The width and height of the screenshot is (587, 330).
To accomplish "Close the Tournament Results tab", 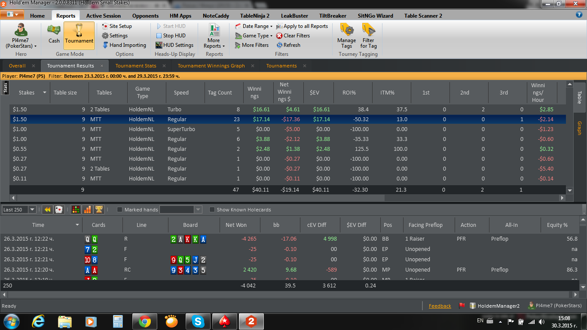I will tap(102, 66).
